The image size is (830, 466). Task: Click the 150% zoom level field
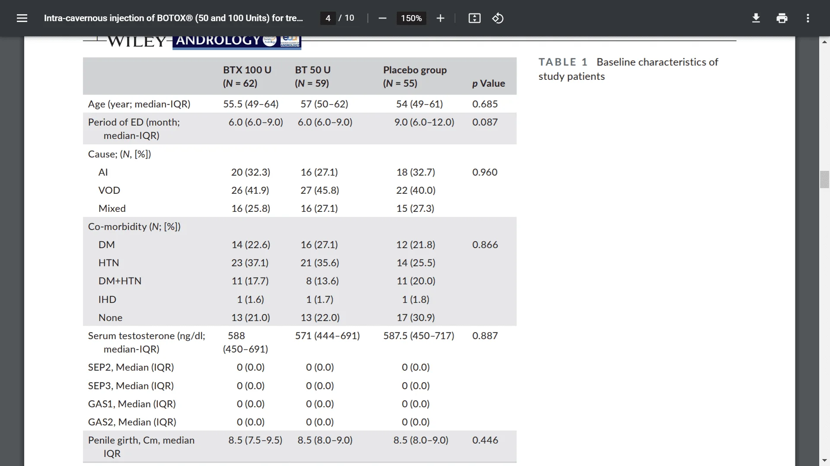[411, 18]
